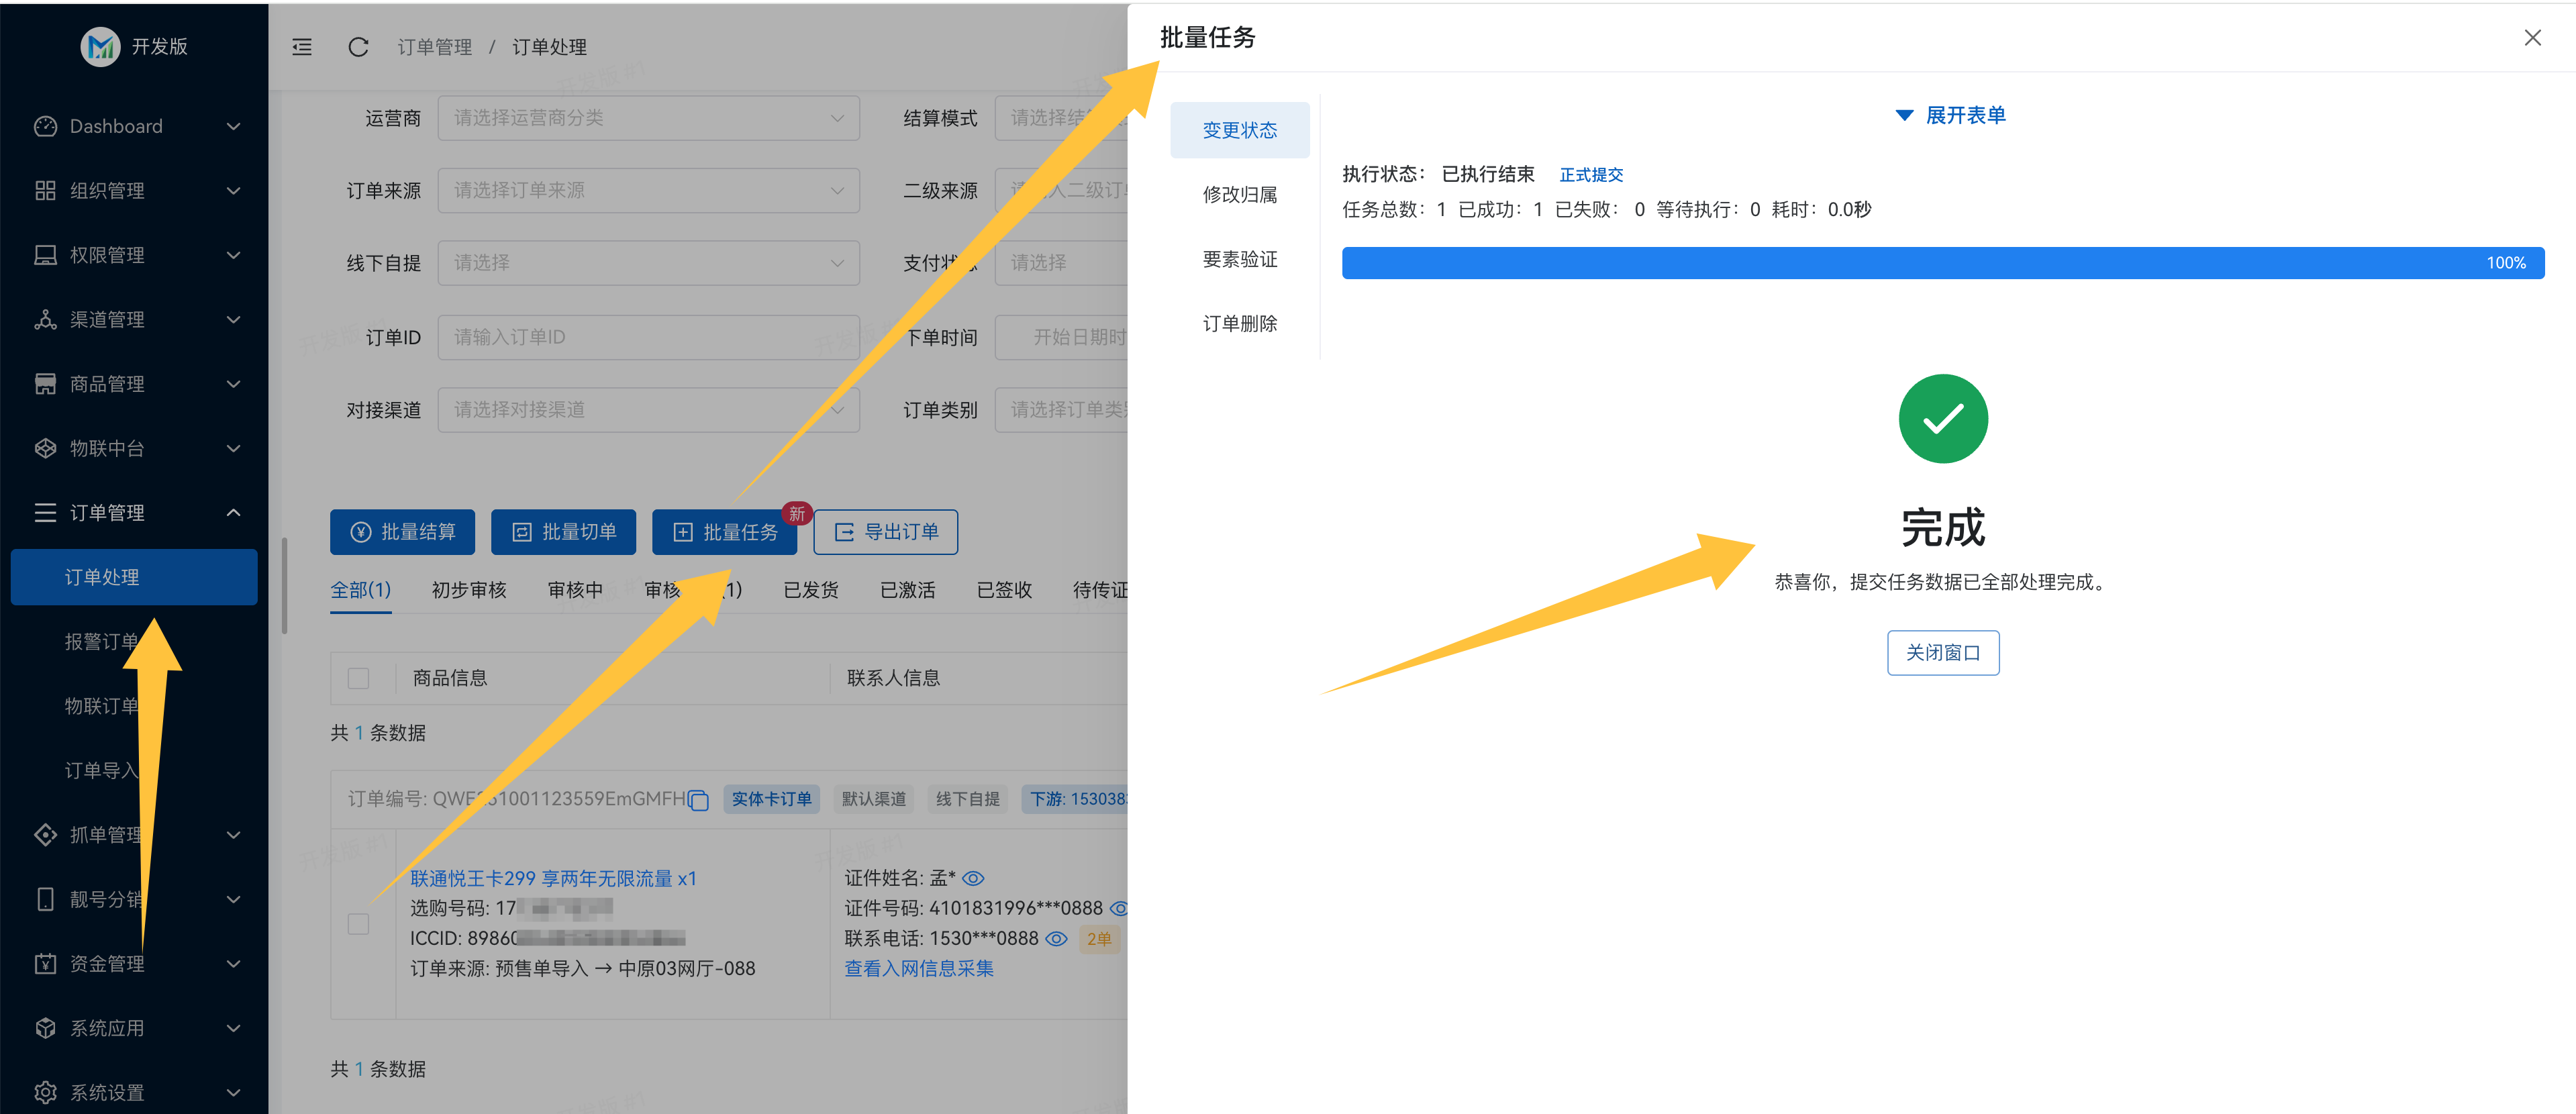The image size is (2576, 1114).
Task: Check the select-all checkbox in table header
Action: point(358,678)
